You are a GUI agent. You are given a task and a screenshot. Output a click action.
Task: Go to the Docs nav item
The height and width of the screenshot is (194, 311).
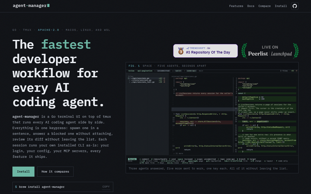click(251, 6)
